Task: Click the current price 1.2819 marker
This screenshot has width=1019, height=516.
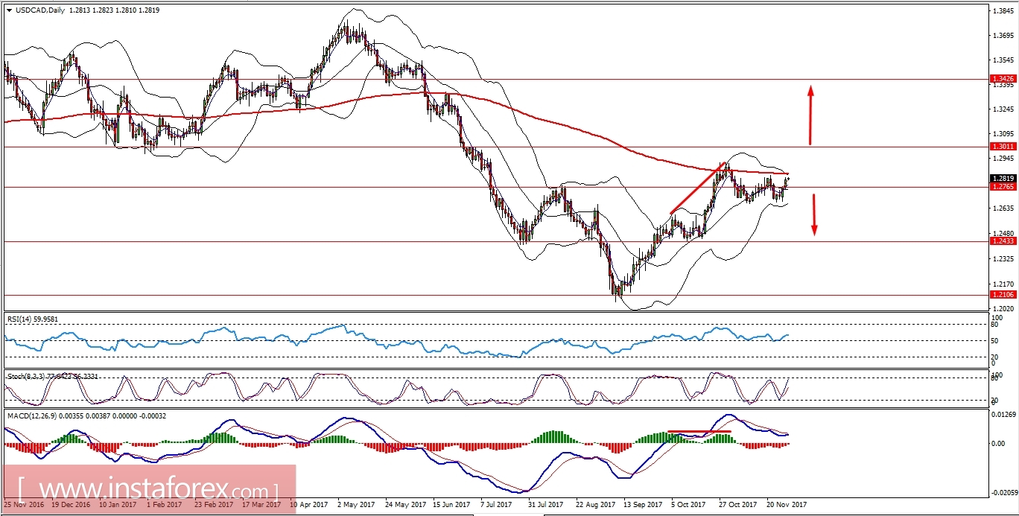Action: click(1001, 178)
